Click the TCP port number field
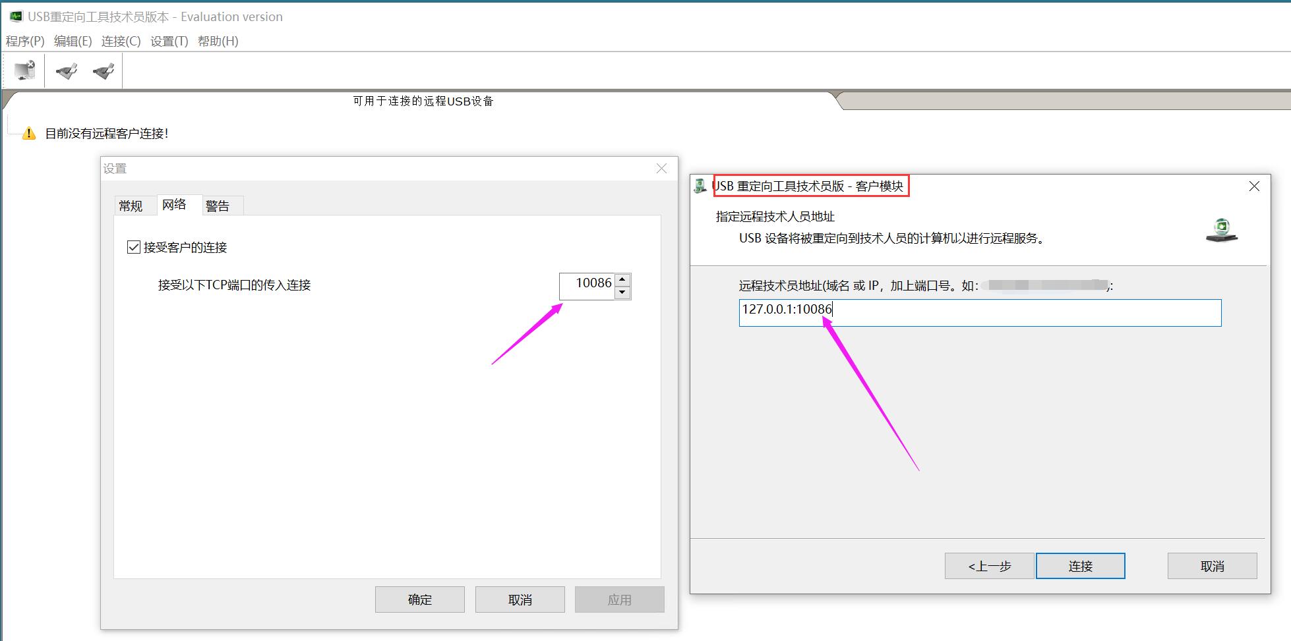 pos(587,286)
